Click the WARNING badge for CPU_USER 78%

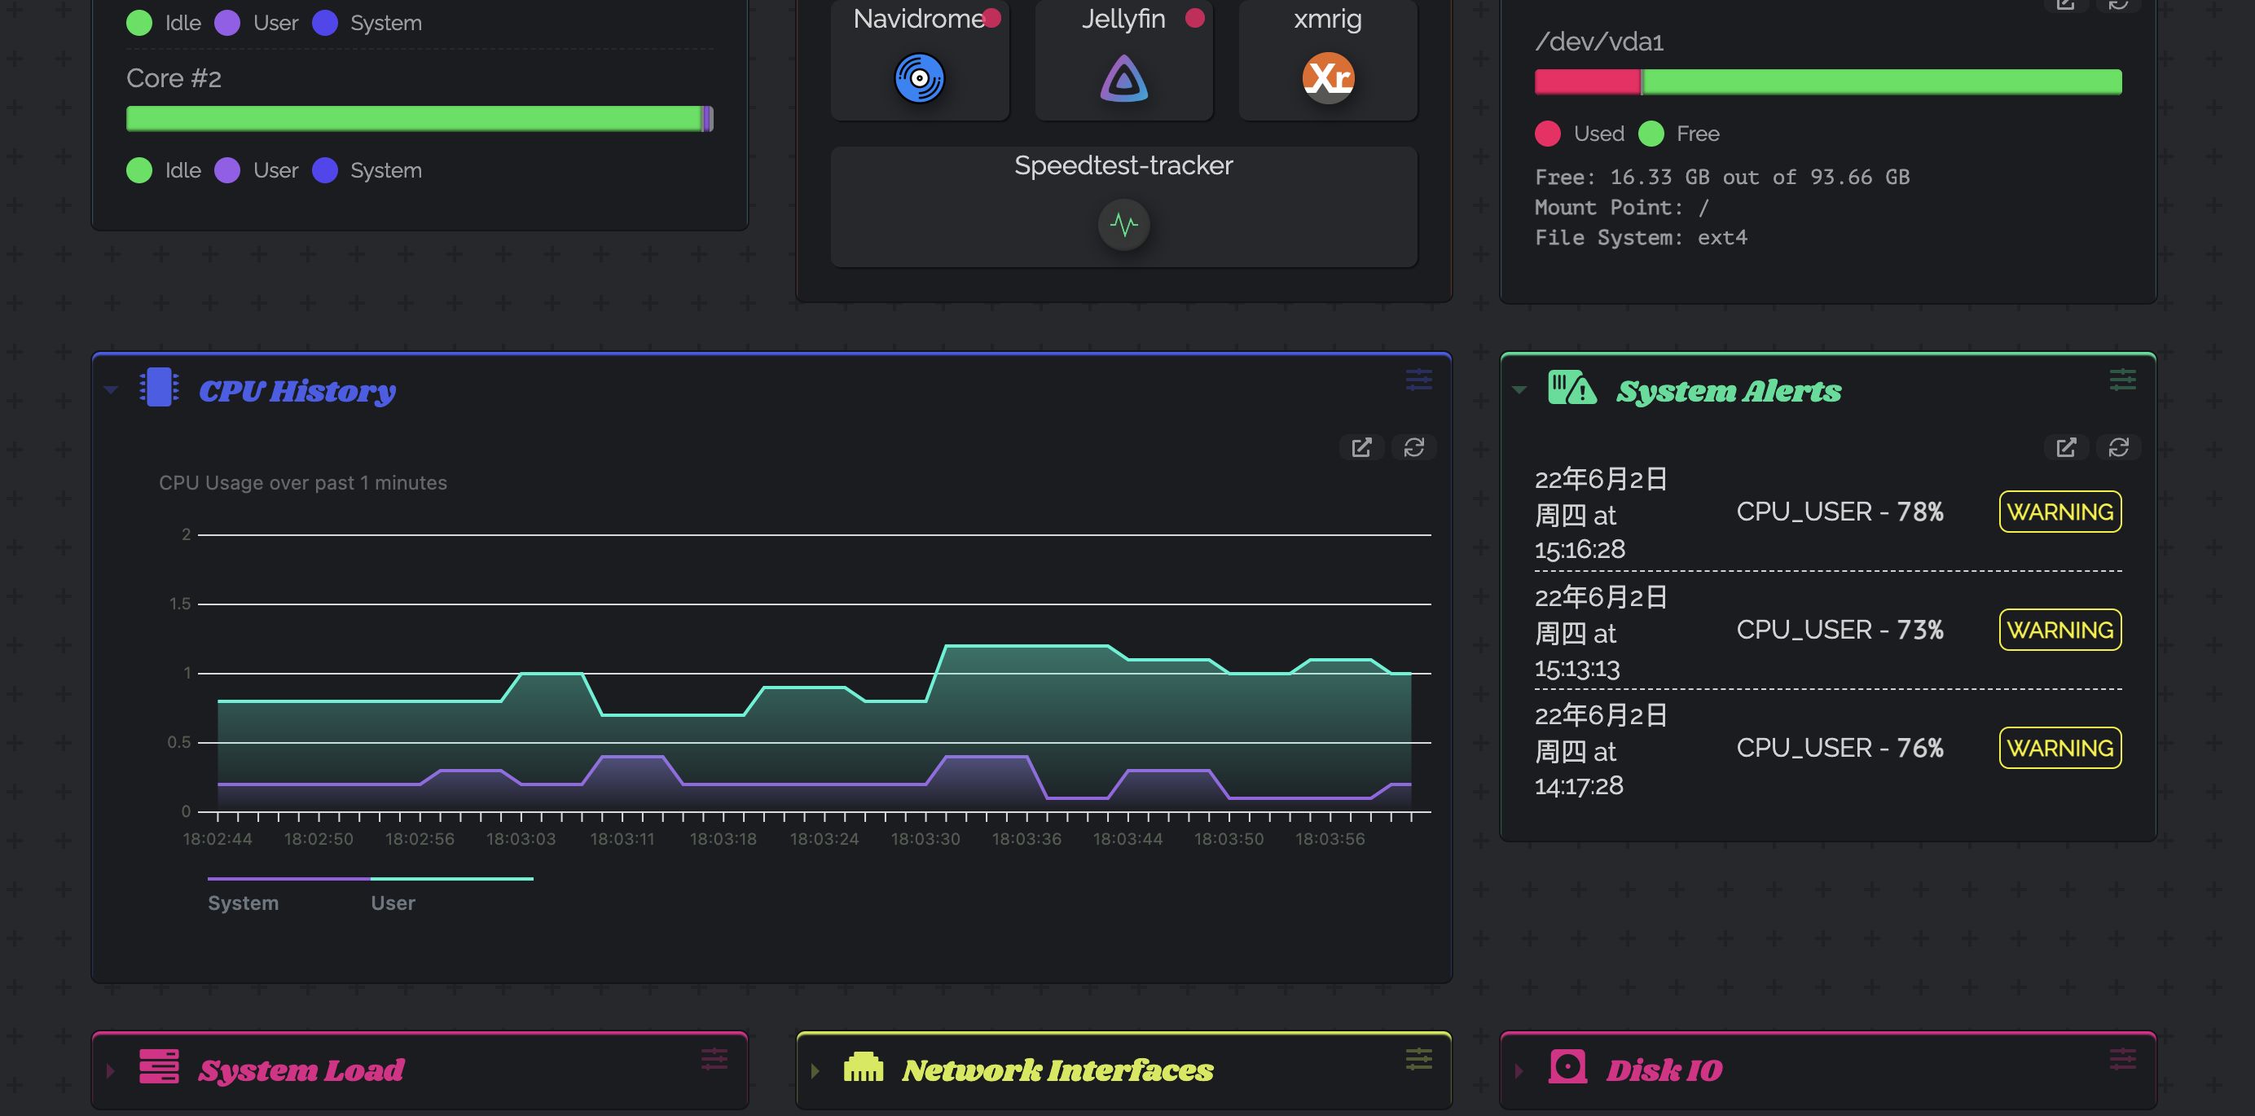point(2059,512)
